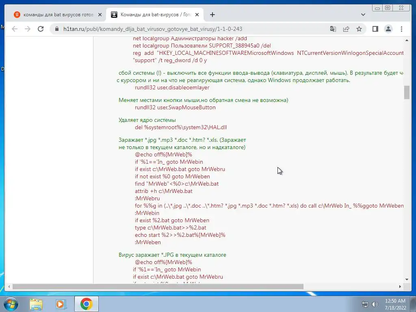This screenshot has width=416, height=312.
Task: Click the 'сбой системы (!)' paragraph start
Action: (140, 73)
